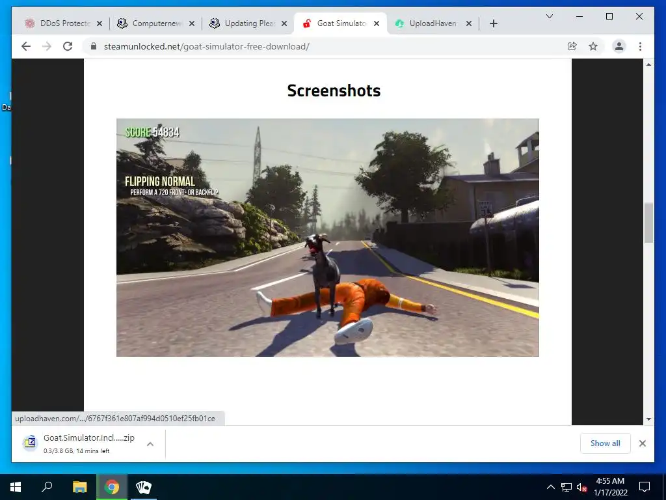
Task: Switch to the Computernews tab
Action: (x=156, y=23)
